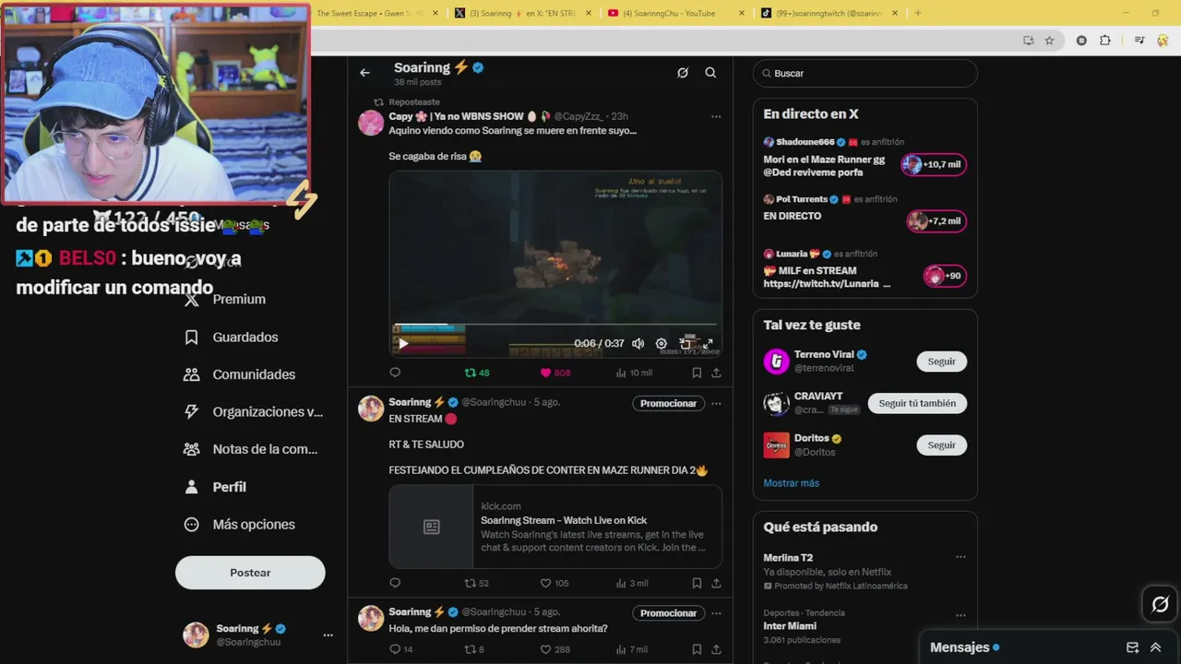
Task: Expand the Mensajes drawer
Action: click(x=1155, y=647)
